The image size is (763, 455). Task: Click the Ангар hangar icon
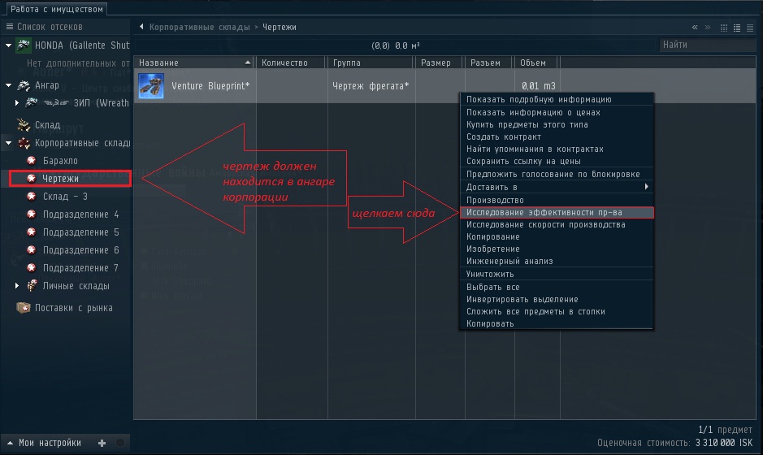coord(24,85)
